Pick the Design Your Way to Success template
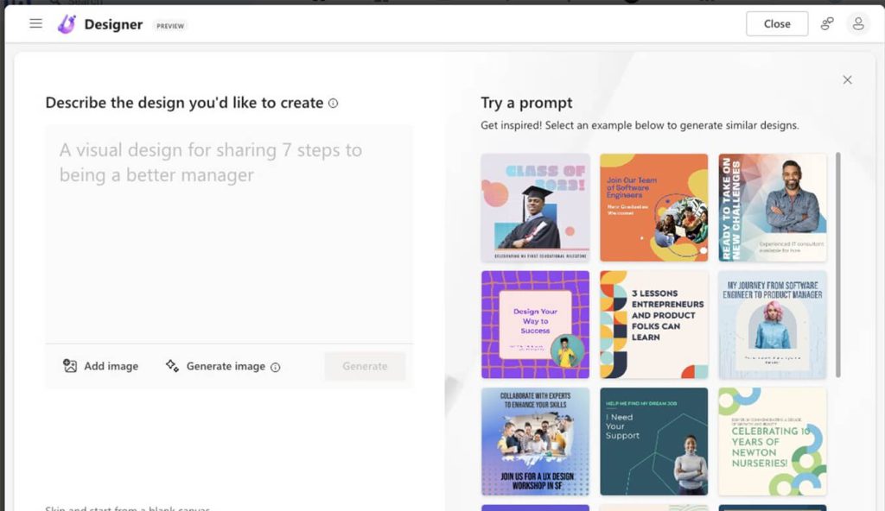885x511 pixels. pyautogui.click(x=535, y=324)
